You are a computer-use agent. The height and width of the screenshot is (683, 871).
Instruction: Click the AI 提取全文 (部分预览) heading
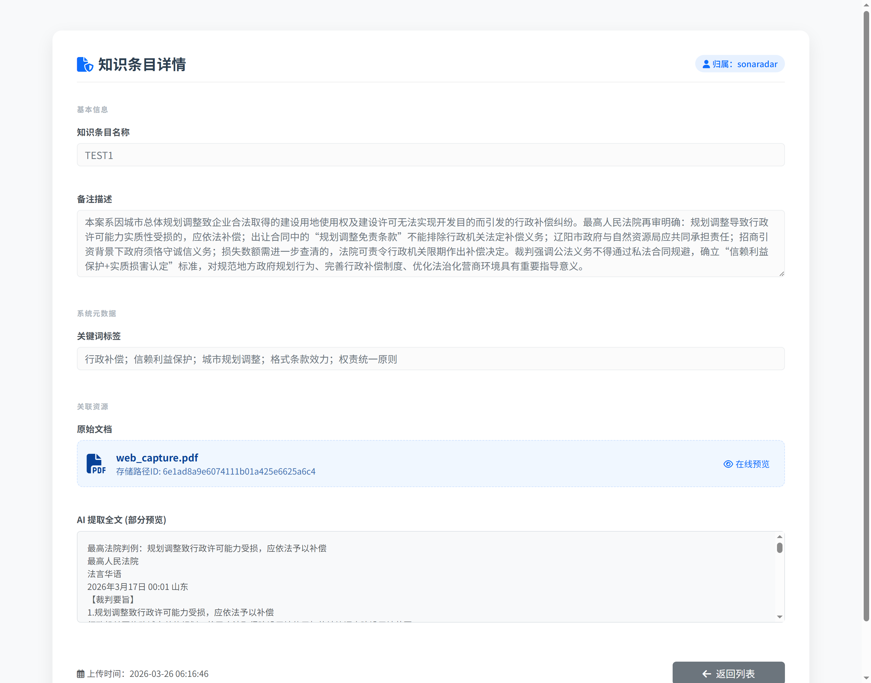(x=121, y=520)
